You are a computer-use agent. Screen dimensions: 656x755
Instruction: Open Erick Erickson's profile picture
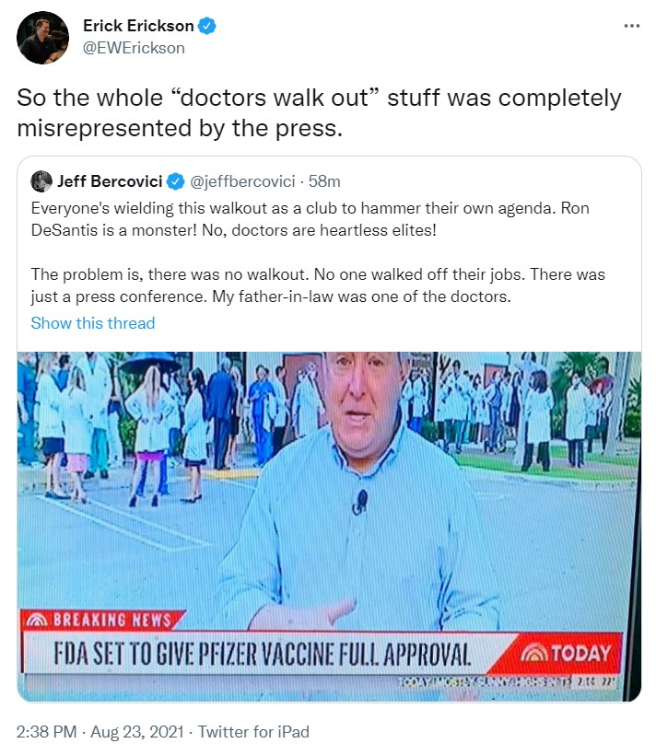[42, 38]
